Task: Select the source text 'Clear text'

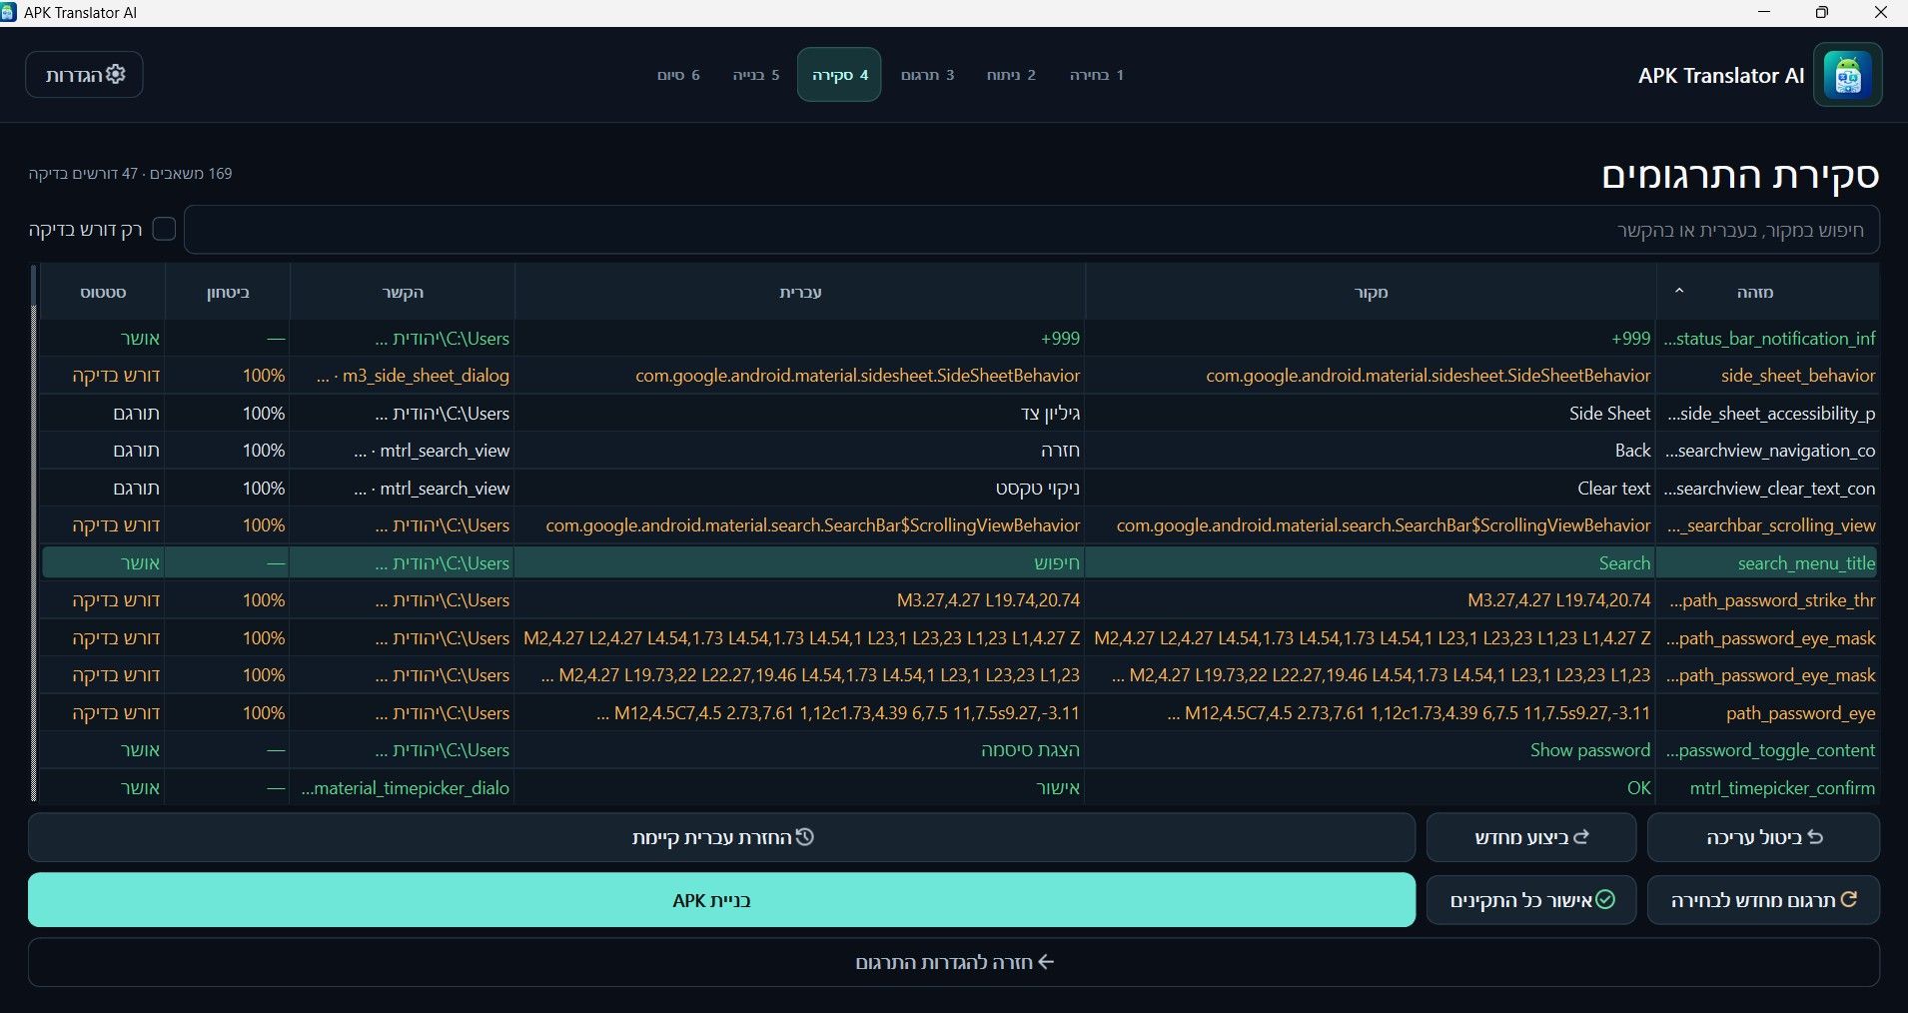Action: [x=1613, y=489]
